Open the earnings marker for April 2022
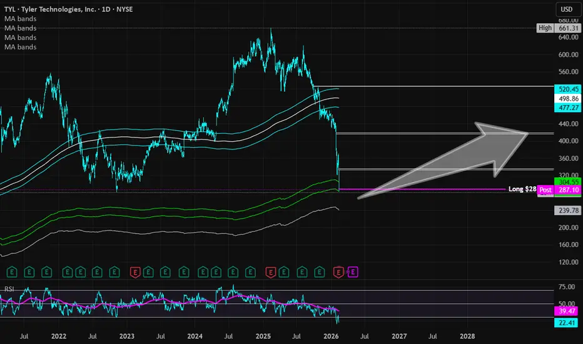 pyautogui.click(x=80, y=272)
